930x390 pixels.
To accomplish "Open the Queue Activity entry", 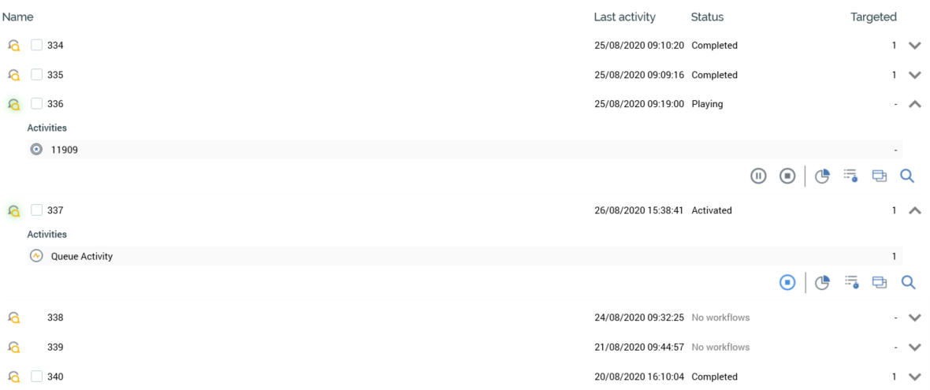I will click(82, 256).
